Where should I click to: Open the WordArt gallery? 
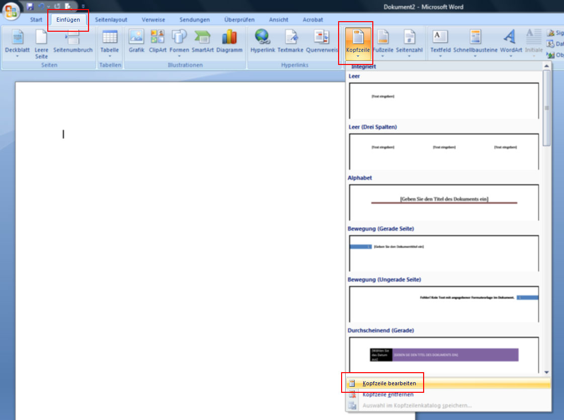[511, 43]
